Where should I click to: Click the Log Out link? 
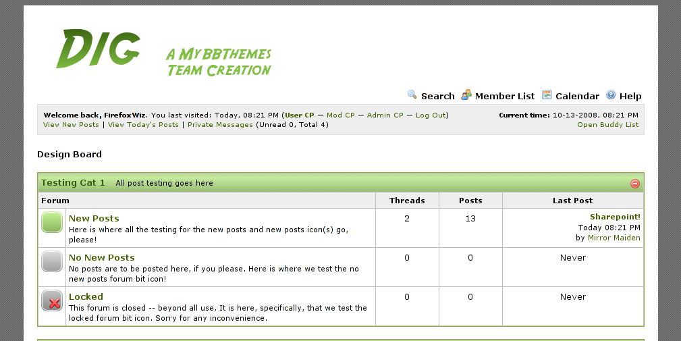tap(431, 115)
